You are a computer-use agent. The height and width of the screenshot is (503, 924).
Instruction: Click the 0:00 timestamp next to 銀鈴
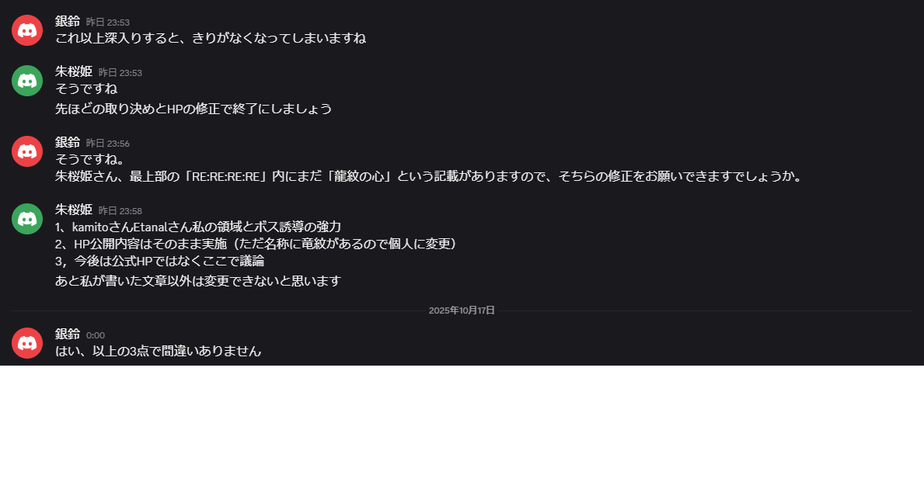[x=96, y=335]
